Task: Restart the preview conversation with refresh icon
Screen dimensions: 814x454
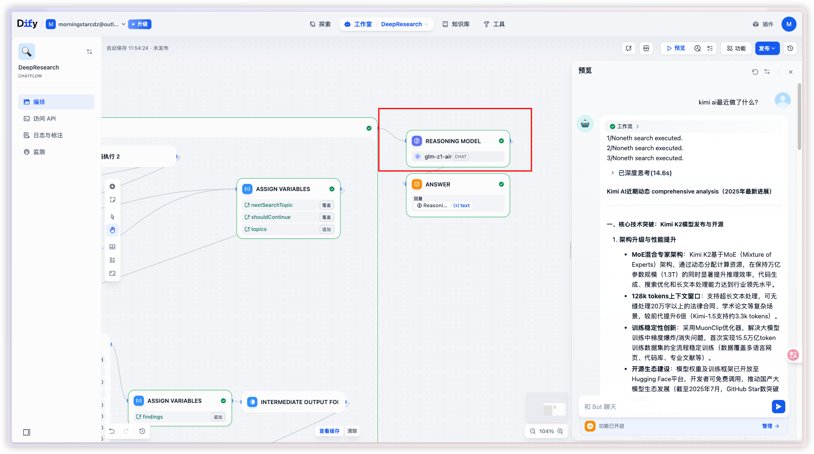Action: point(755,72)
